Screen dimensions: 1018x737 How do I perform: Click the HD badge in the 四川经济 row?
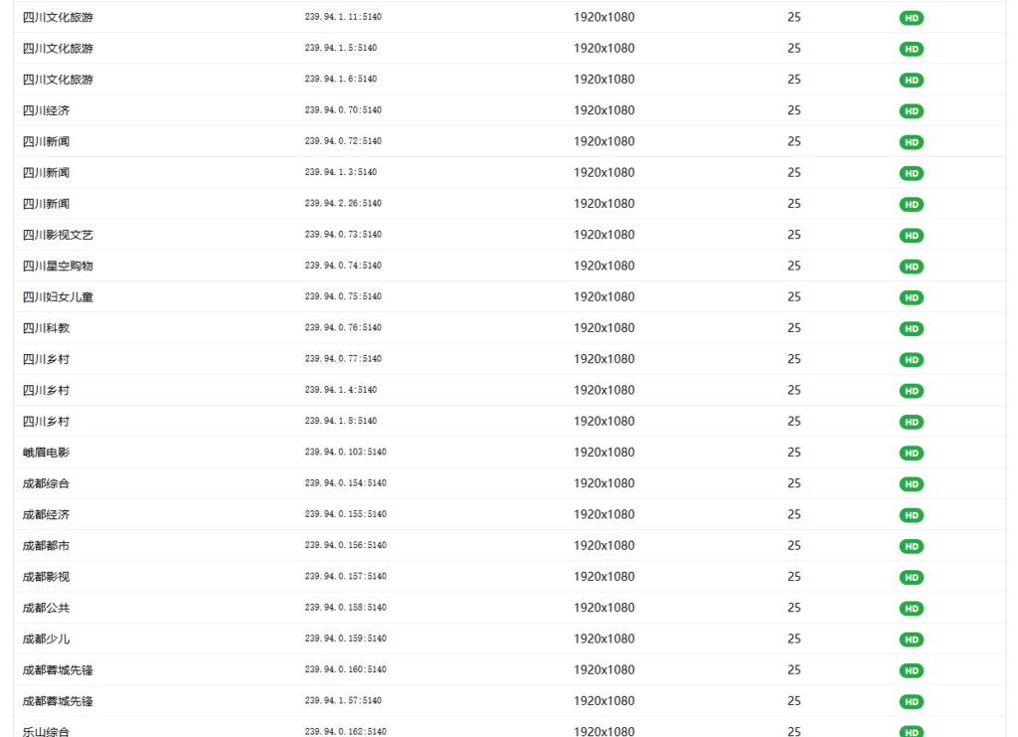(x=911, y=111)
